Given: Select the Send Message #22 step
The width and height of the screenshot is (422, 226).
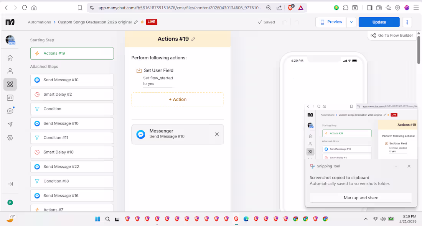Looking at the screenshot, I should (x=72, y=167).
